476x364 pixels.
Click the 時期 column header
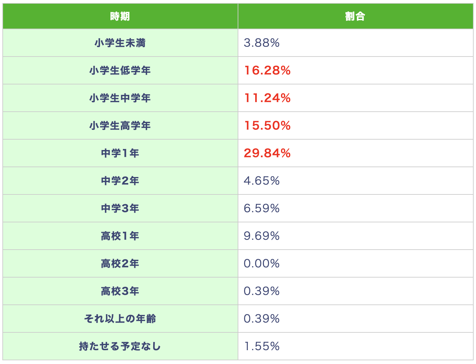click(x=120, y=16)
